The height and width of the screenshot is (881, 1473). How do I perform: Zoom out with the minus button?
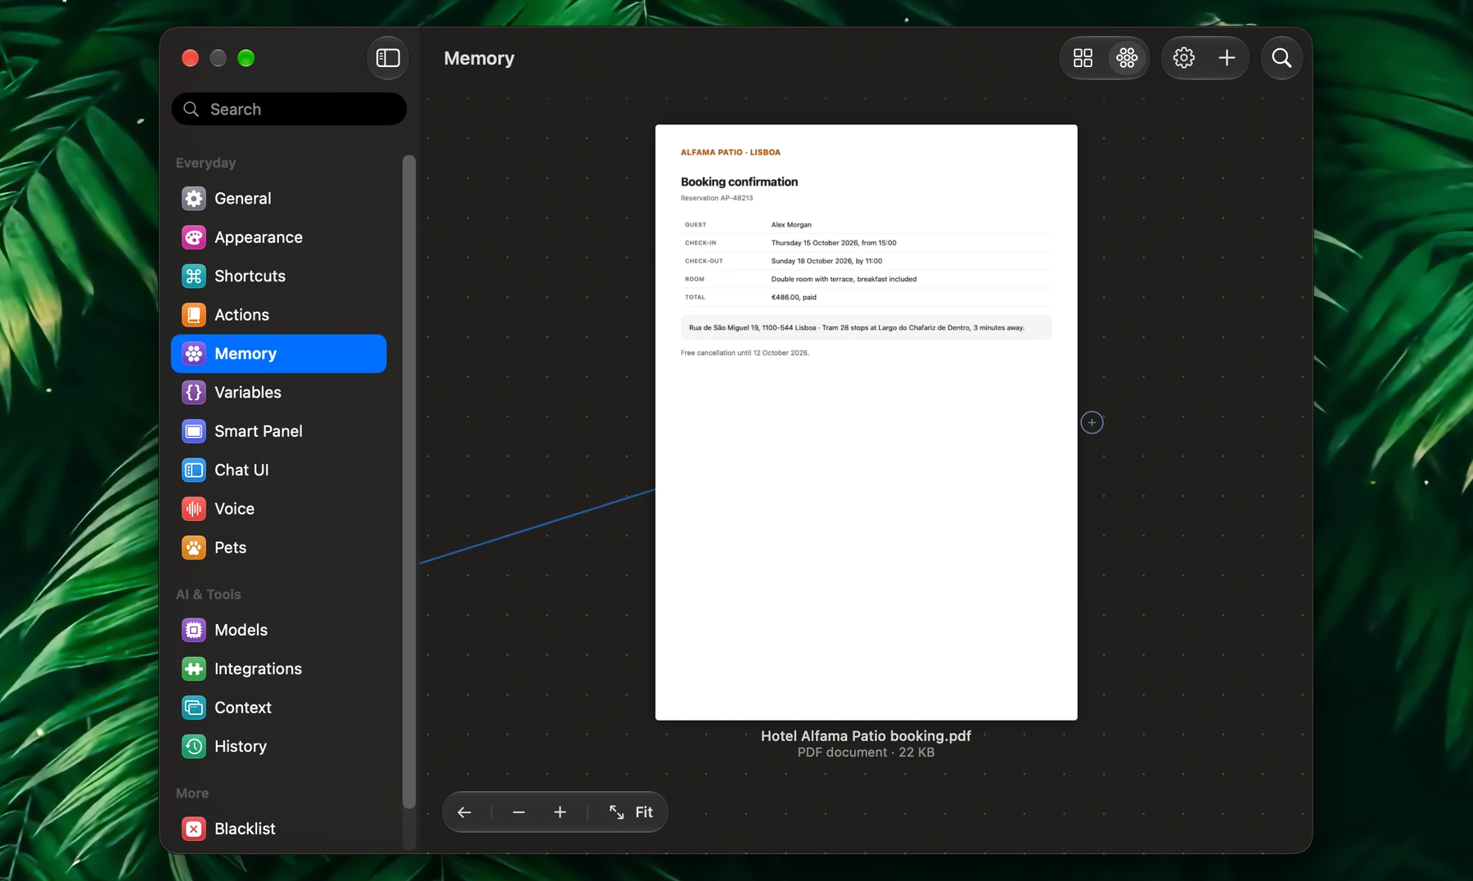pos(519,812)
